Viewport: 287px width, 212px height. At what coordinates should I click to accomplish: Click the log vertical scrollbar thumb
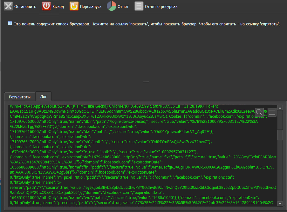[x=280, y=135]
